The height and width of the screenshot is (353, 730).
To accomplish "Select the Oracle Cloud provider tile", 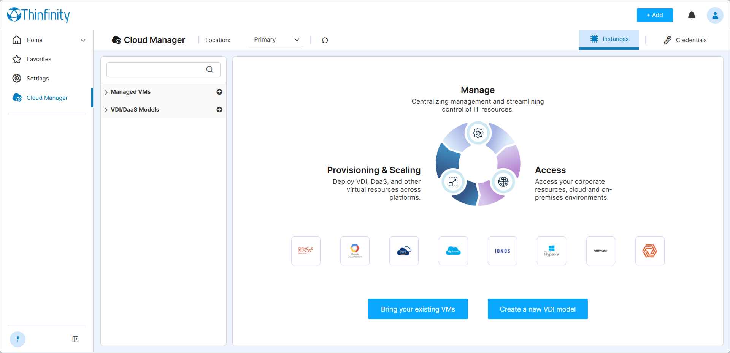I will tap(306, 251).
